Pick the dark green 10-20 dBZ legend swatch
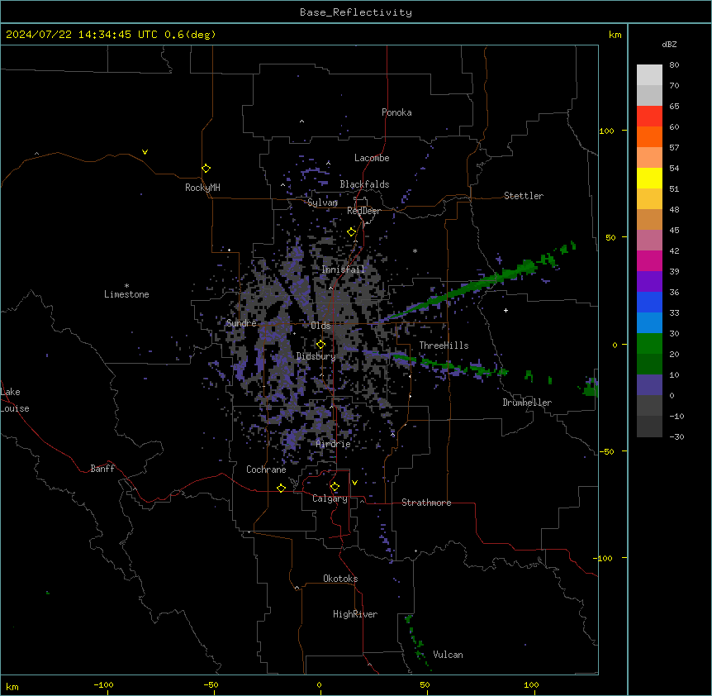712x696 pixels. (x=649, y=365)
